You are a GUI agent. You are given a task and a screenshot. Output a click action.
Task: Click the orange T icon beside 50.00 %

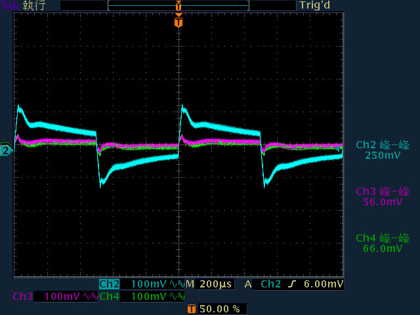tap(191, 309)
